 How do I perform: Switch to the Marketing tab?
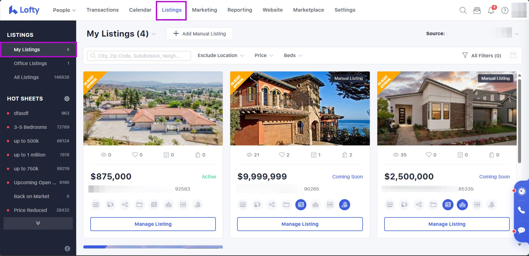(x=204, y=10)
